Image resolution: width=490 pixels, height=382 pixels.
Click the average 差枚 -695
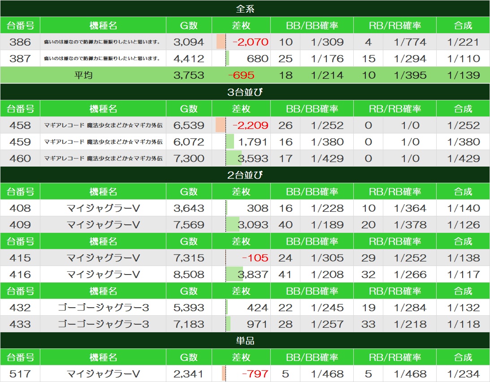(x=241, y=75)
